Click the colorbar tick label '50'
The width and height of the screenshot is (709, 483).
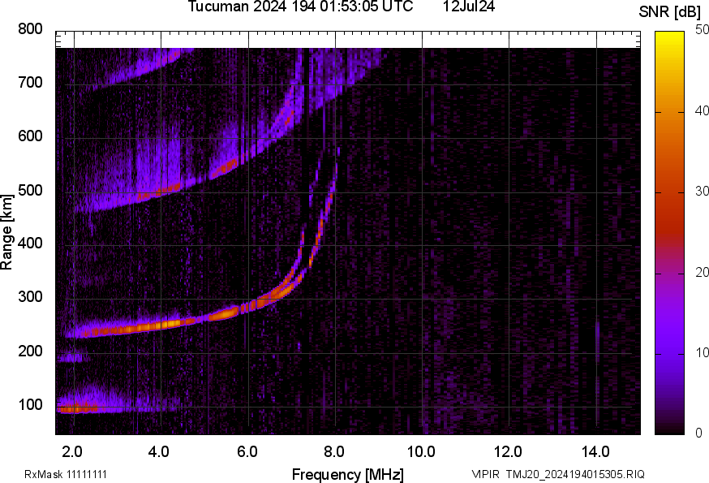pos(702,30)
